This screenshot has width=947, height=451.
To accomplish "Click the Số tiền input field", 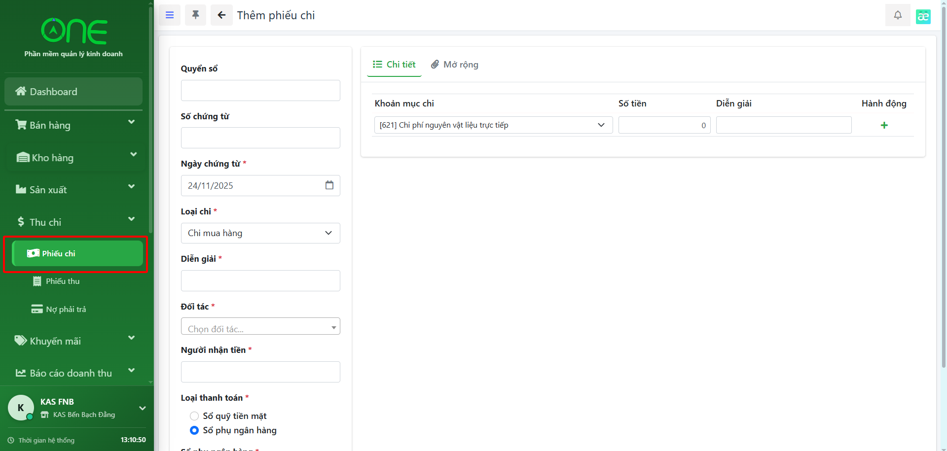I will 664,125.
